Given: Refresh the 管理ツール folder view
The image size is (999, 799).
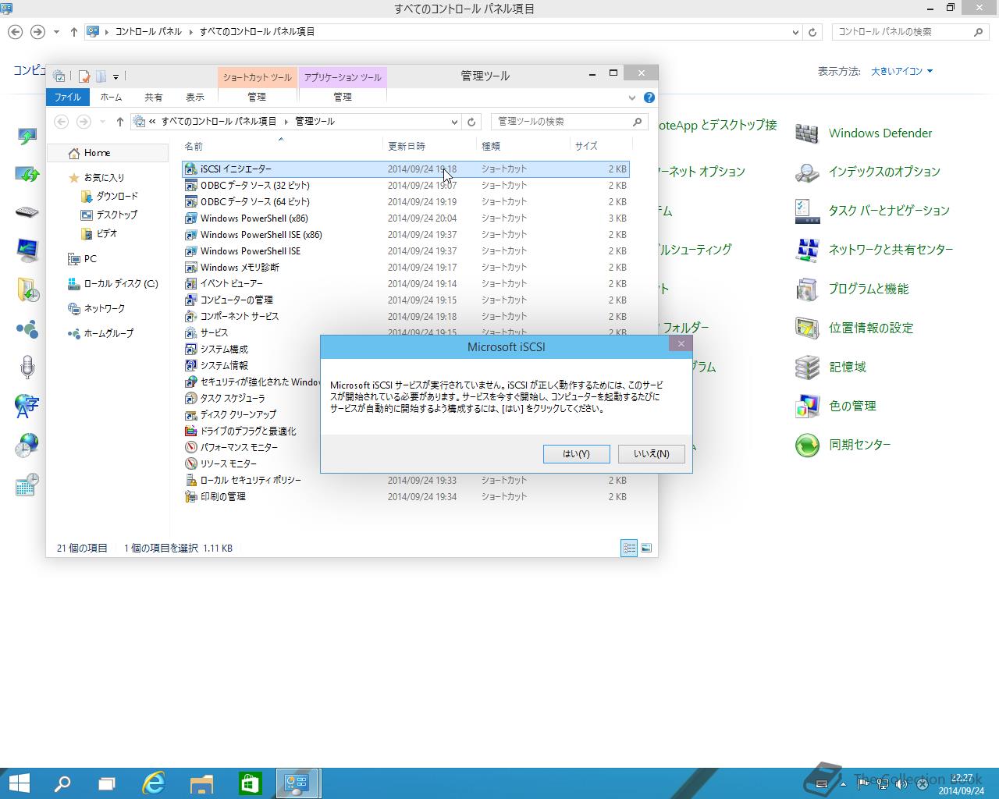Looking at the screenshot, I should click(x=471, y=122).
